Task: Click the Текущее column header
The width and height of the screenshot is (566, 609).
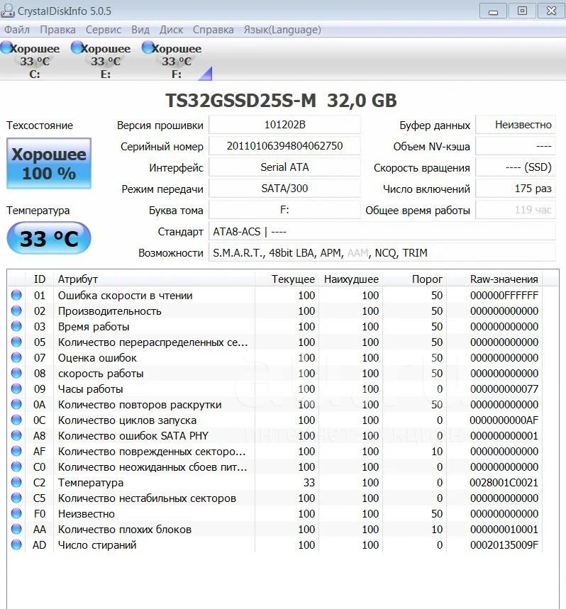Action: 287,279
